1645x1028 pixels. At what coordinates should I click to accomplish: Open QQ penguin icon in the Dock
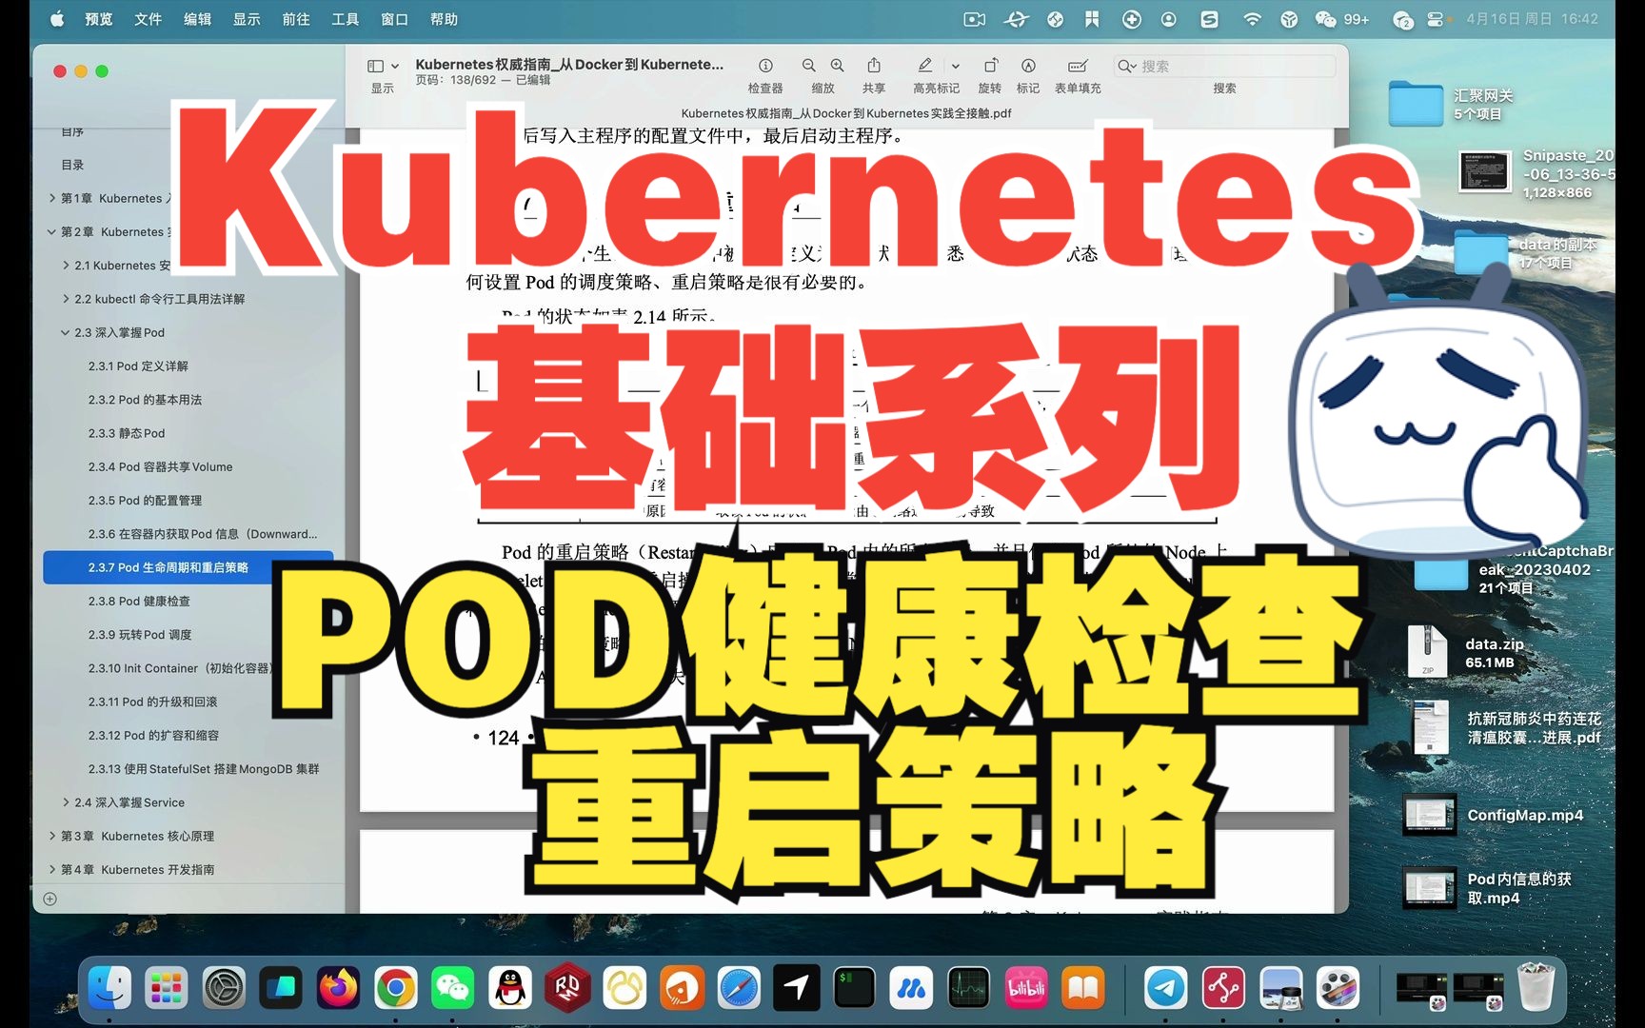510,988
